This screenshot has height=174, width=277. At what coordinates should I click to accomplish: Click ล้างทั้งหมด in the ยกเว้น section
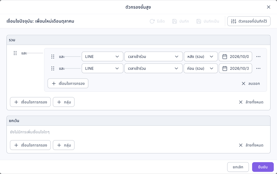[251, 145]
